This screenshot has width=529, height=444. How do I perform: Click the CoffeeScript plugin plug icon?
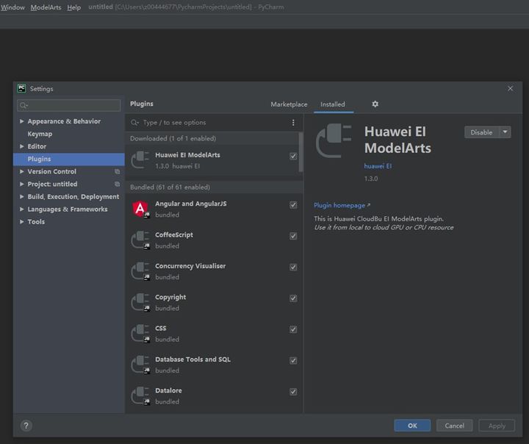pyautogui.click(x=140, y=240)
